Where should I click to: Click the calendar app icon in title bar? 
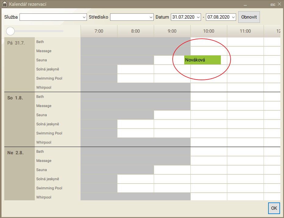click(x=5, y=5)
